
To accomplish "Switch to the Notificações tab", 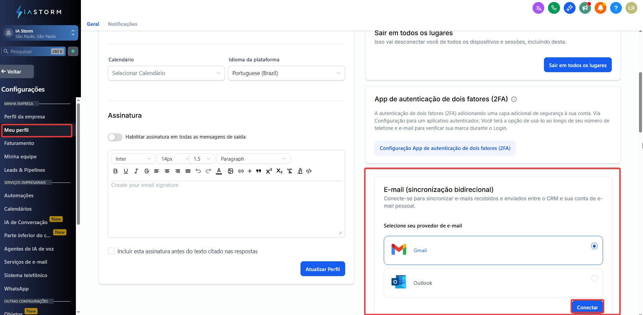I will (123, 24).
